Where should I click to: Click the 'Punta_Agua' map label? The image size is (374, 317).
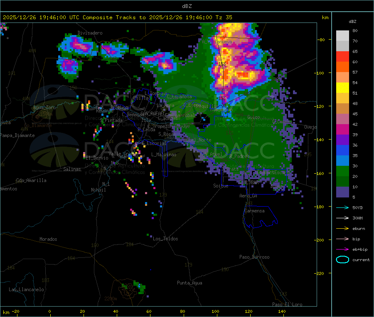(189, 283)
